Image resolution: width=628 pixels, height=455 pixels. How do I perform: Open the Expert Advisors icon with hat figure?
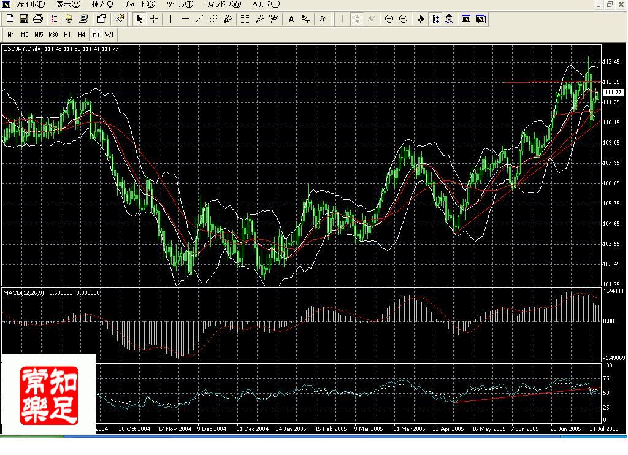[x=450, y=19]
